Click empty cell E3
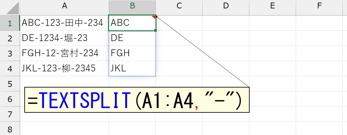347x135 pixels. tap(272, 53)
